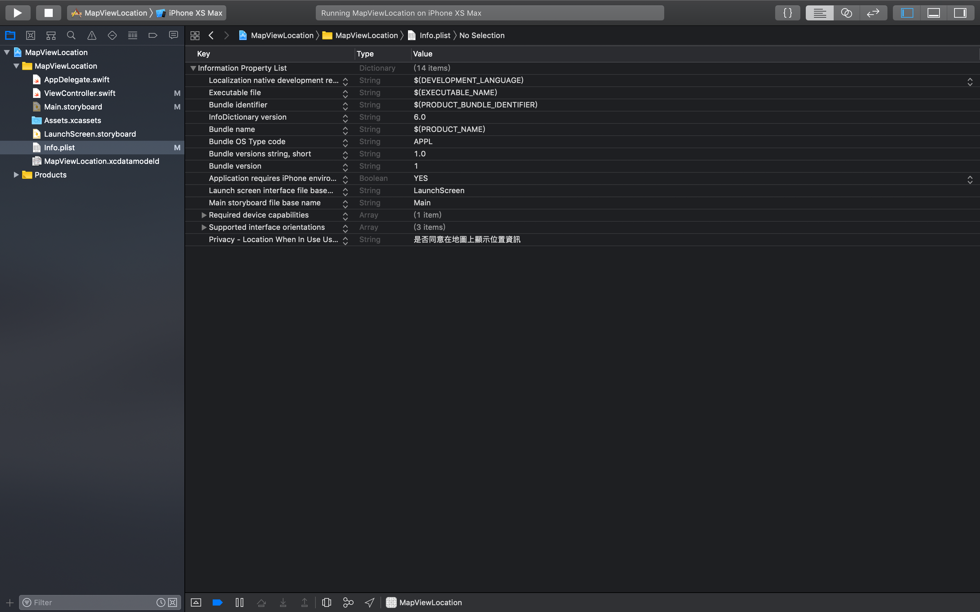Viewport: 980px width, 612px height.
Task: Switch to the Standard editor
Action: (820, 13)
